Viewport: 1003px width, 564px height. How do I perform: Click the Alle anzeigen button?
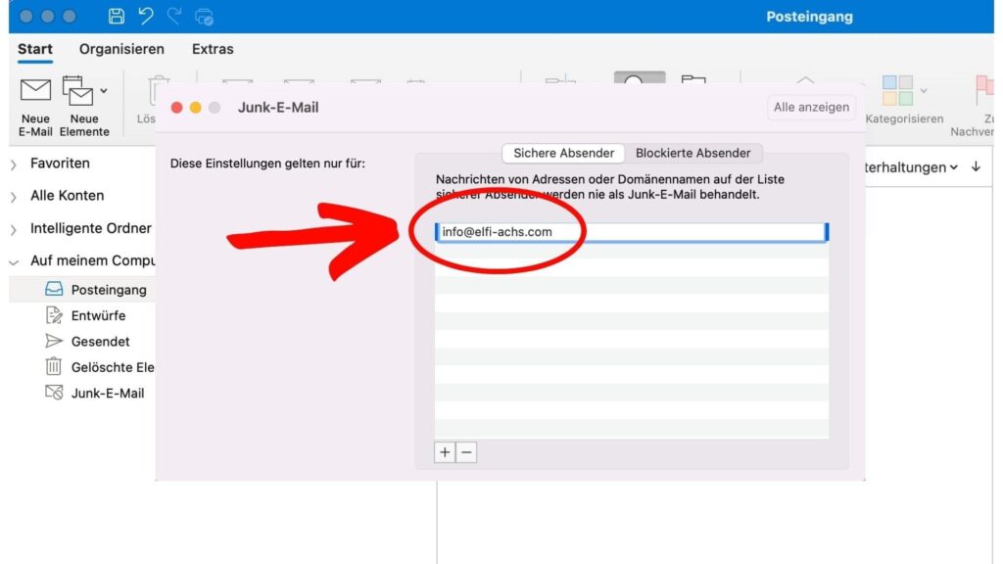click(x=811, y=108)
